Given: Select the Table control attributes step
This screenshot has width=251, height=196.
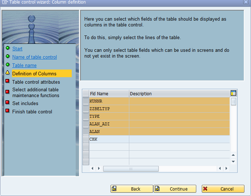Looking at the screenshot, I should tap(36, 82).
